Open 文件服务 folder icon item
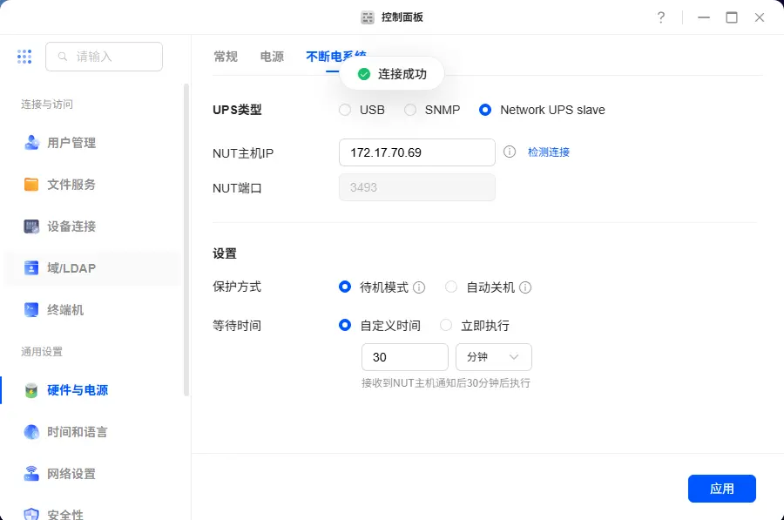784x520 pixels. pyautogui.click(x=71, y=185)
